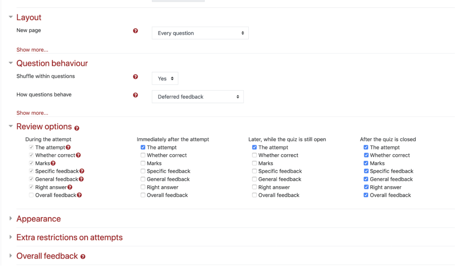This screenshot has height=270, width=459.
Task: Disable Overall feedback after the quiz is closed
Action: [366, 195]
